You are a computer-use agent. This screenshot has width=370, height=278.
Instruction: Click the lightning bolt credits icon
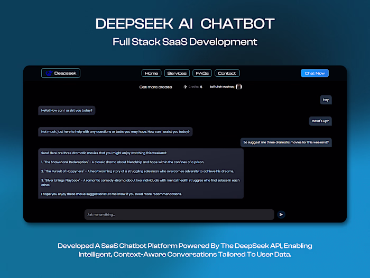[x=185, y=87]
